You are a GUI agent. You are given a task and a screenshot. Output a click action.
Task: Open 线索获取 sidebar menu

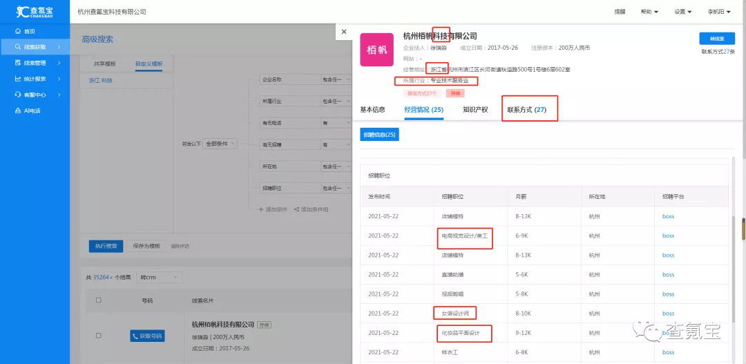(x=35, y=47)
